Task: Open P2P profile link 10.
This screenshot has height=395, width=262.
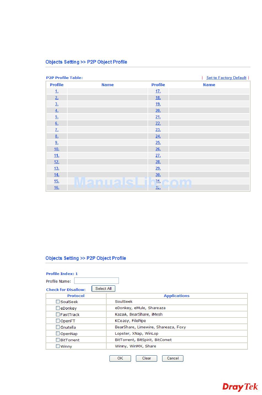Action: pyautogui.click(x=57, y=149)
